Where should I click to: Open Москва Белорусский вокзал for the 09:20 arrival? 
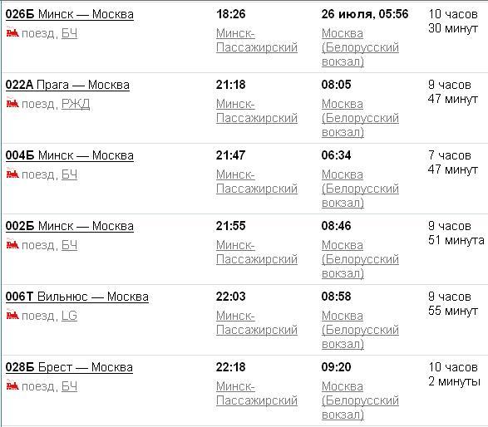[x=360, y=400]
